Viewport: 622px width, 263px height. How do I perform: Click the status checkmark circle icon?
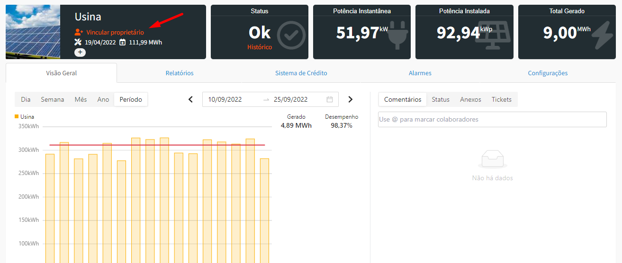[x=291, y=35]
